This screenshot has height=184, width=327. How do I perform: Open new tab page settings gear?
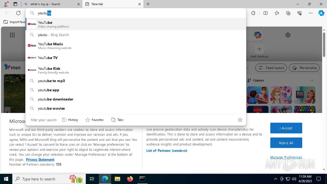click(288, 35)
